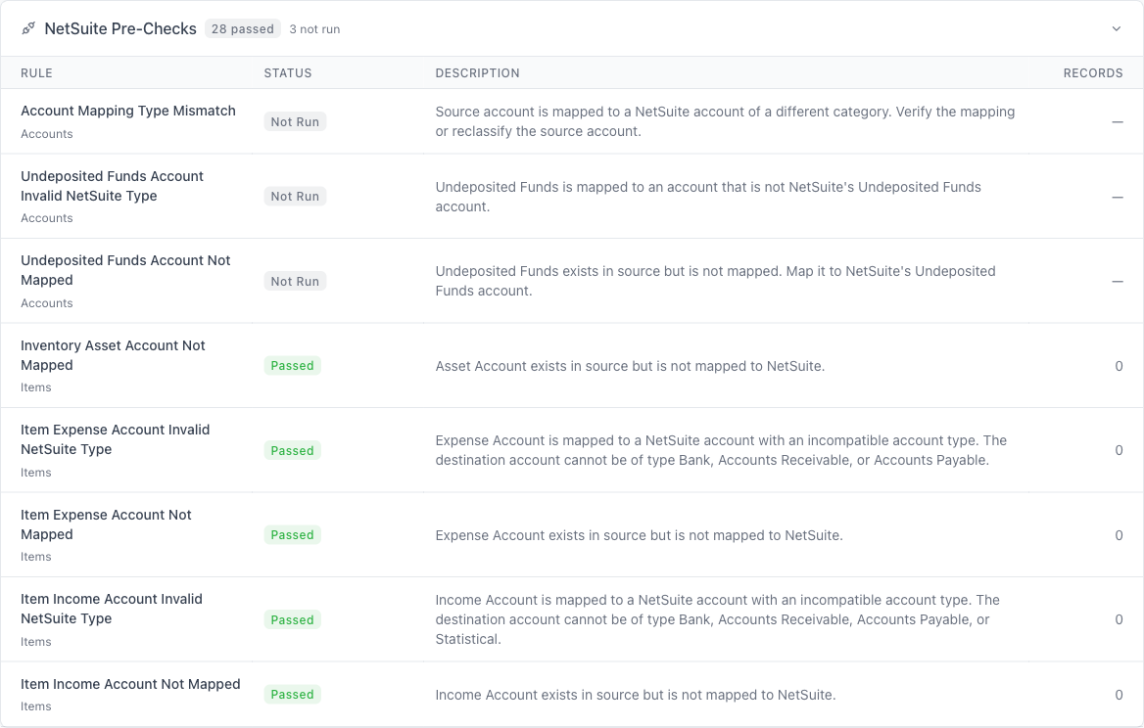Click records value 0 for Inventory Asset Account
Image resolution: width=1144 pixels, height=728 pixels.
pyautogui.click(x=1119, y=366)
